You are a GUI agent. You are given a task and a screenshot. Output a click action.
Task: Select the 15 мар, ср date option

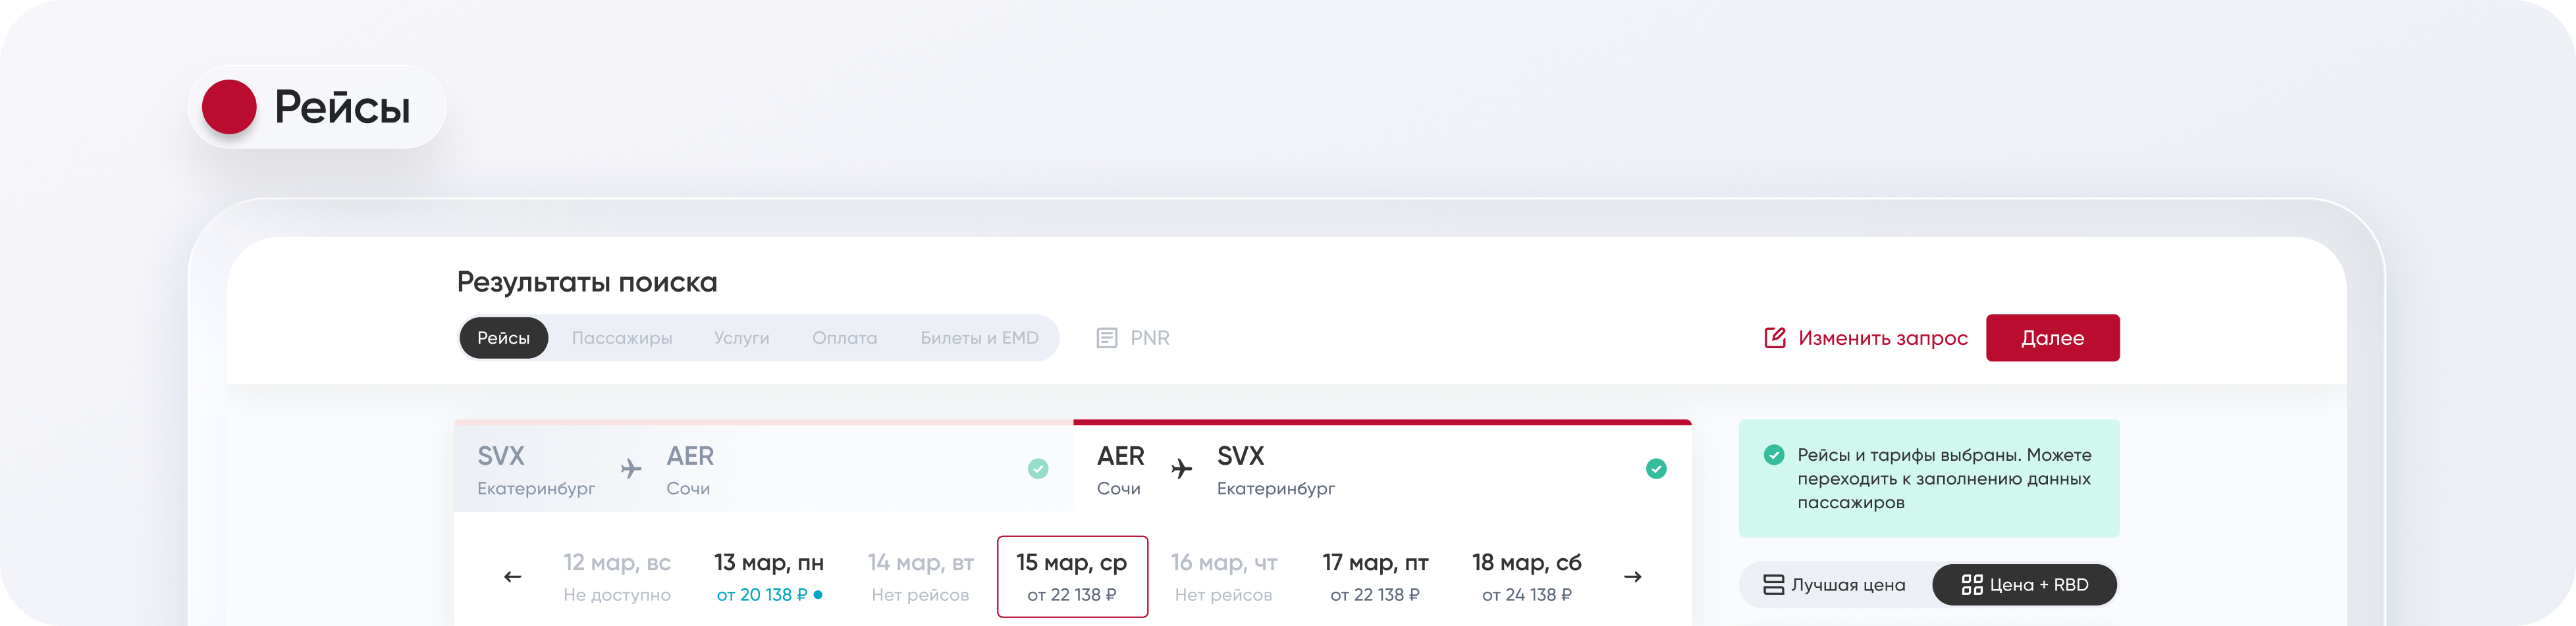[x=1072, y=577]
